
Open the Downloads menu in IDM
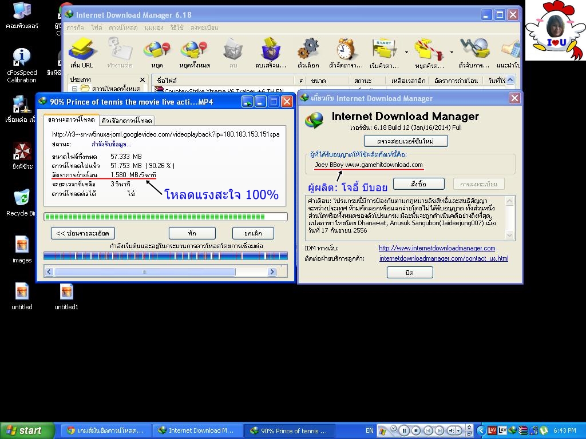(x=123, y=27)
